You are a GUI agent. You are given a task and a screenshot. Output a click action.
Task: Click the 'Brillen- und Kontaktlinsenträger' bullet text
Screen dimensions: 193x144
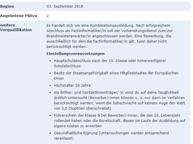119,100
